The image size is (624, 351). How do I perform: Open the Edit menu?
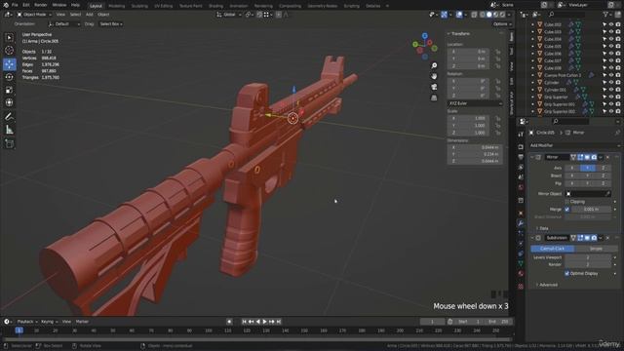click(x=26, y=5)
